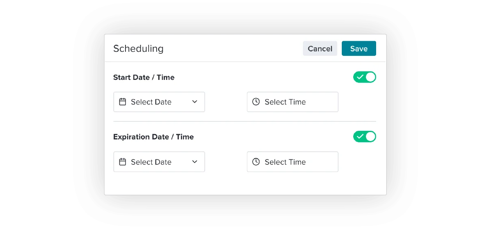491x236 pixels.
Task: Expand the Start Date chevron arrow
Action: click(x=195, y=102)
